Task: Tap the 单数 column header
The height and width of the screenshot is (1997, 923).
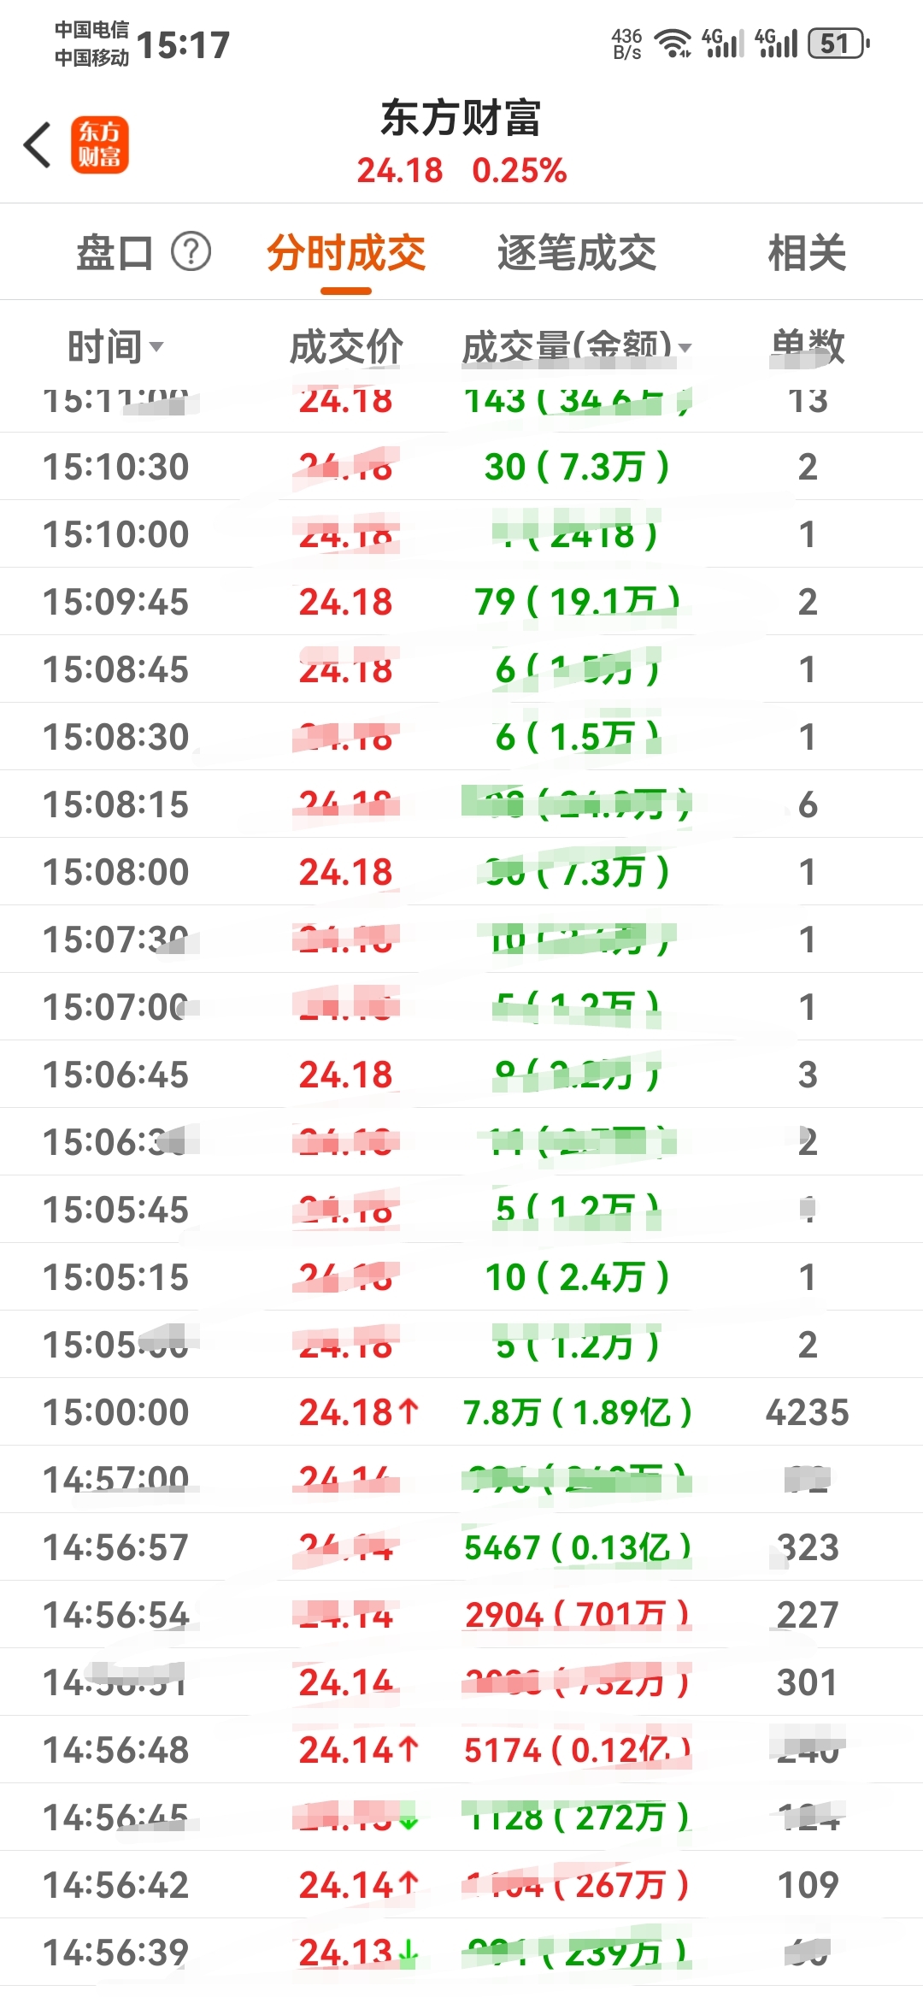Action: point(807,347)
